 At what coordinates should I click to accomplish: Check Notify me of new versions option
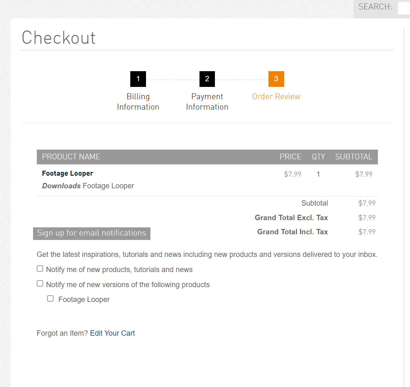click(40, 283)
